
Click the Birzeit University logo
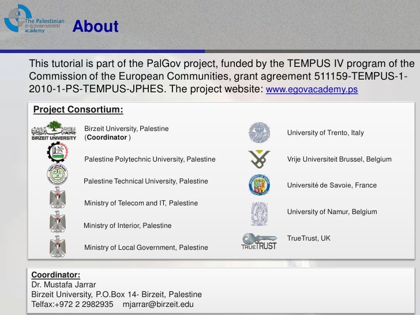(54, 131)
